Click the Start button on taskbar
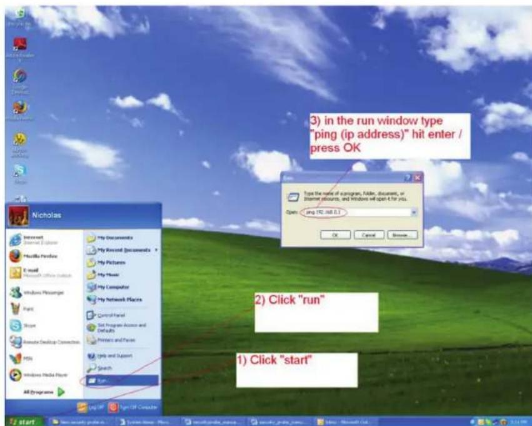The width and height of the screenshot is (532, 426). point(23,422)
